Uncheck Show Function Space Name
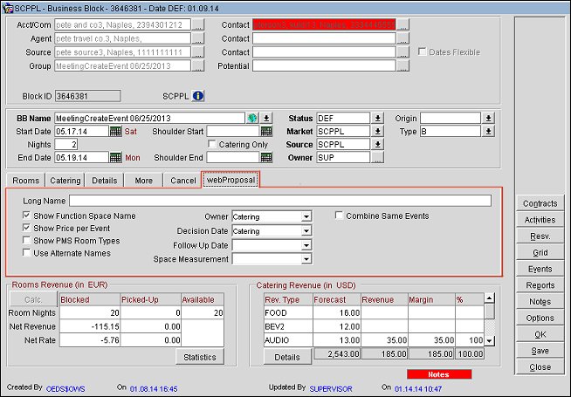The image size is (571, 397). 27,216
